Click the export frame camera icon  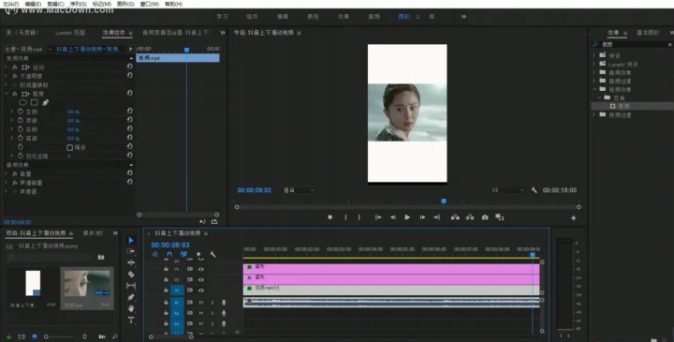point(485,217)
